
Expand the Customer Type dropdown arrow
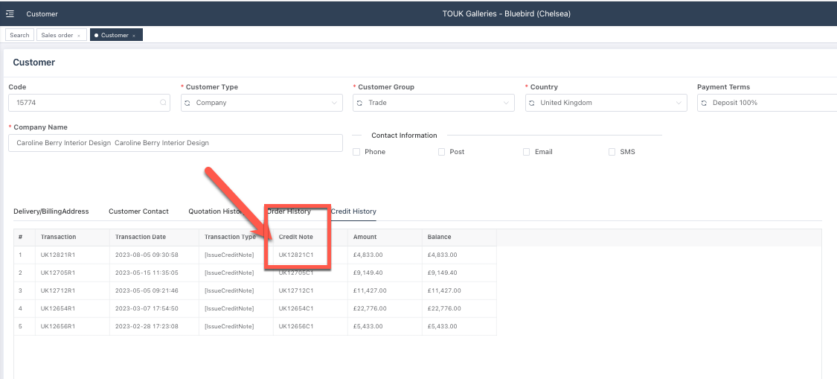click(x=334, y=103)
